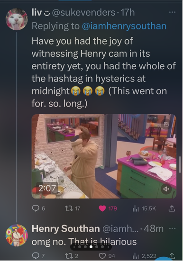Image resolution: width=183 pixels, height=261 pixels.
Task: Open more options on liv's tweet
Action: click(172, 12)
